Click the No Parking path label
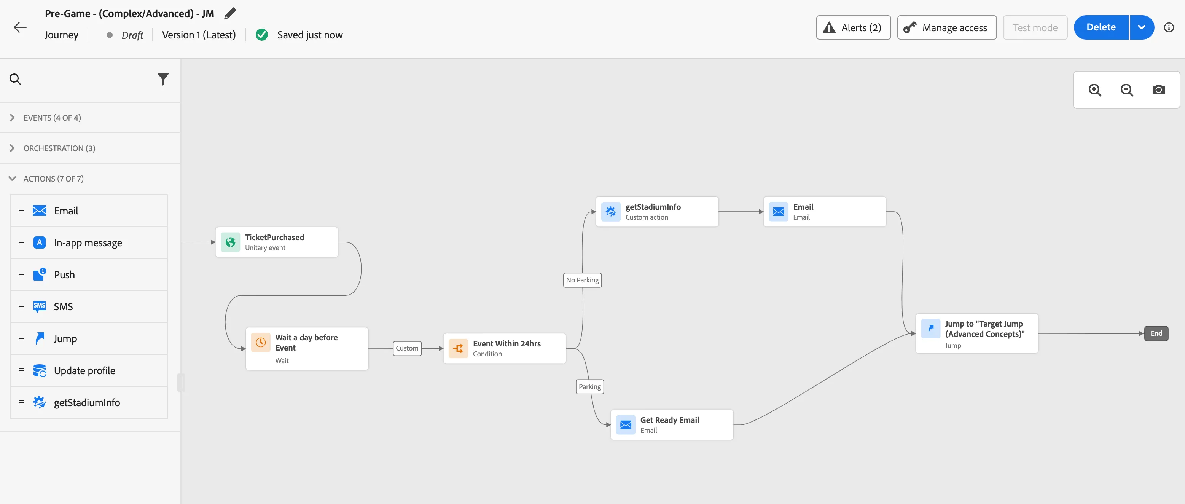The width and height of the screenshot is (1185, 504). (582, 280)
